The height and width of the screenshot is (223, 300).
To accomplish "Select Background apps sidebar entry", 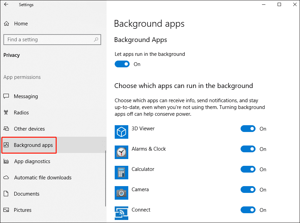I will click(53, 145).
